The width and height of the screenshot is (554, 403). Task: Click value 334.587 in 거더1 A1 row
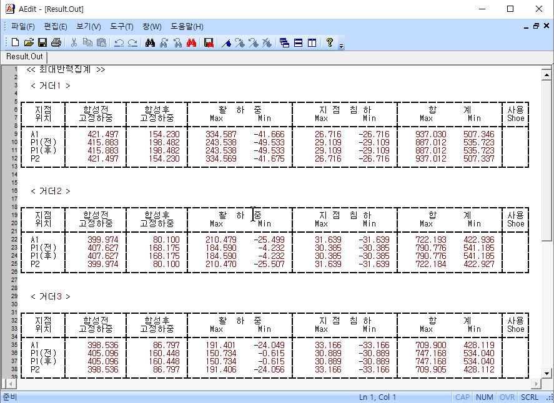[x=221, y=135]
